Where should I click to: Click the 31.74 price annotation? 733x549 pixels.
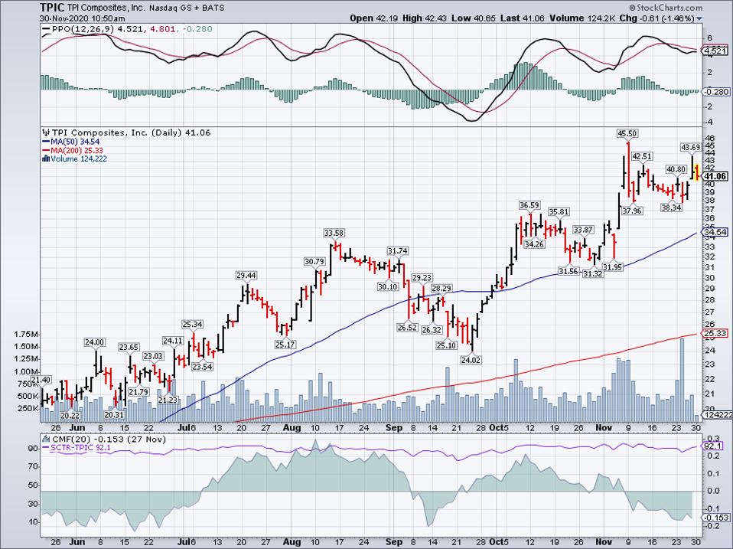tap(397, 251)
